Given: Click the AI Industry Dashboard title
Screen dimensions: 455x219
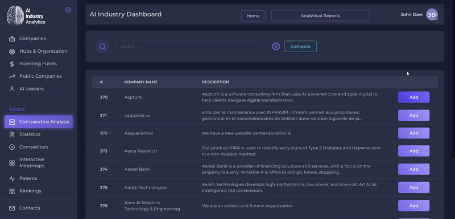Looking at the screenshot, I should (125, 14).
